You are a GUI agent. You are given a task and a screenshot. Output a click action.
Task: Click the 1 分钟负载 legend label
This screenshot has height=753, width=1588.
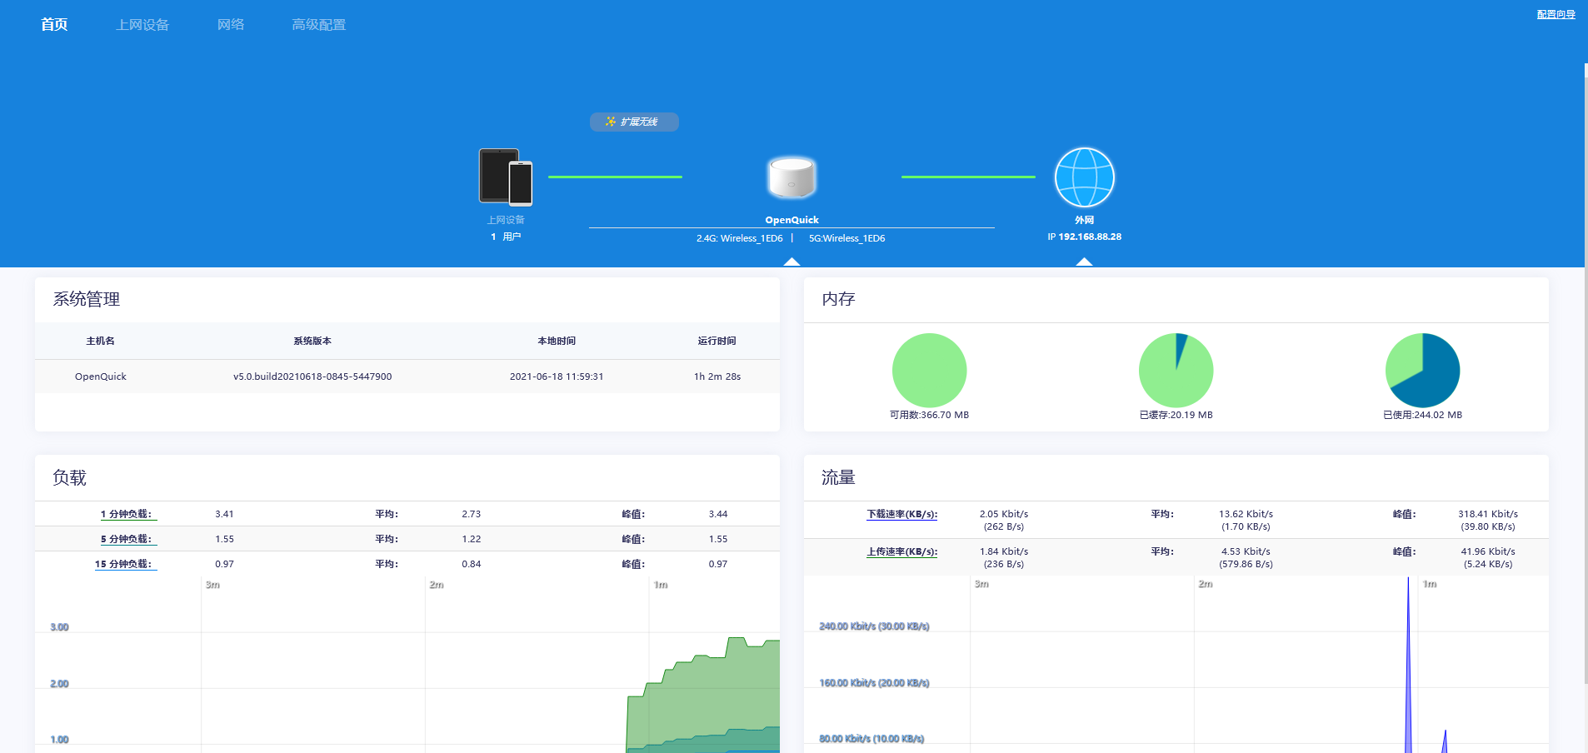pos(126,515)
